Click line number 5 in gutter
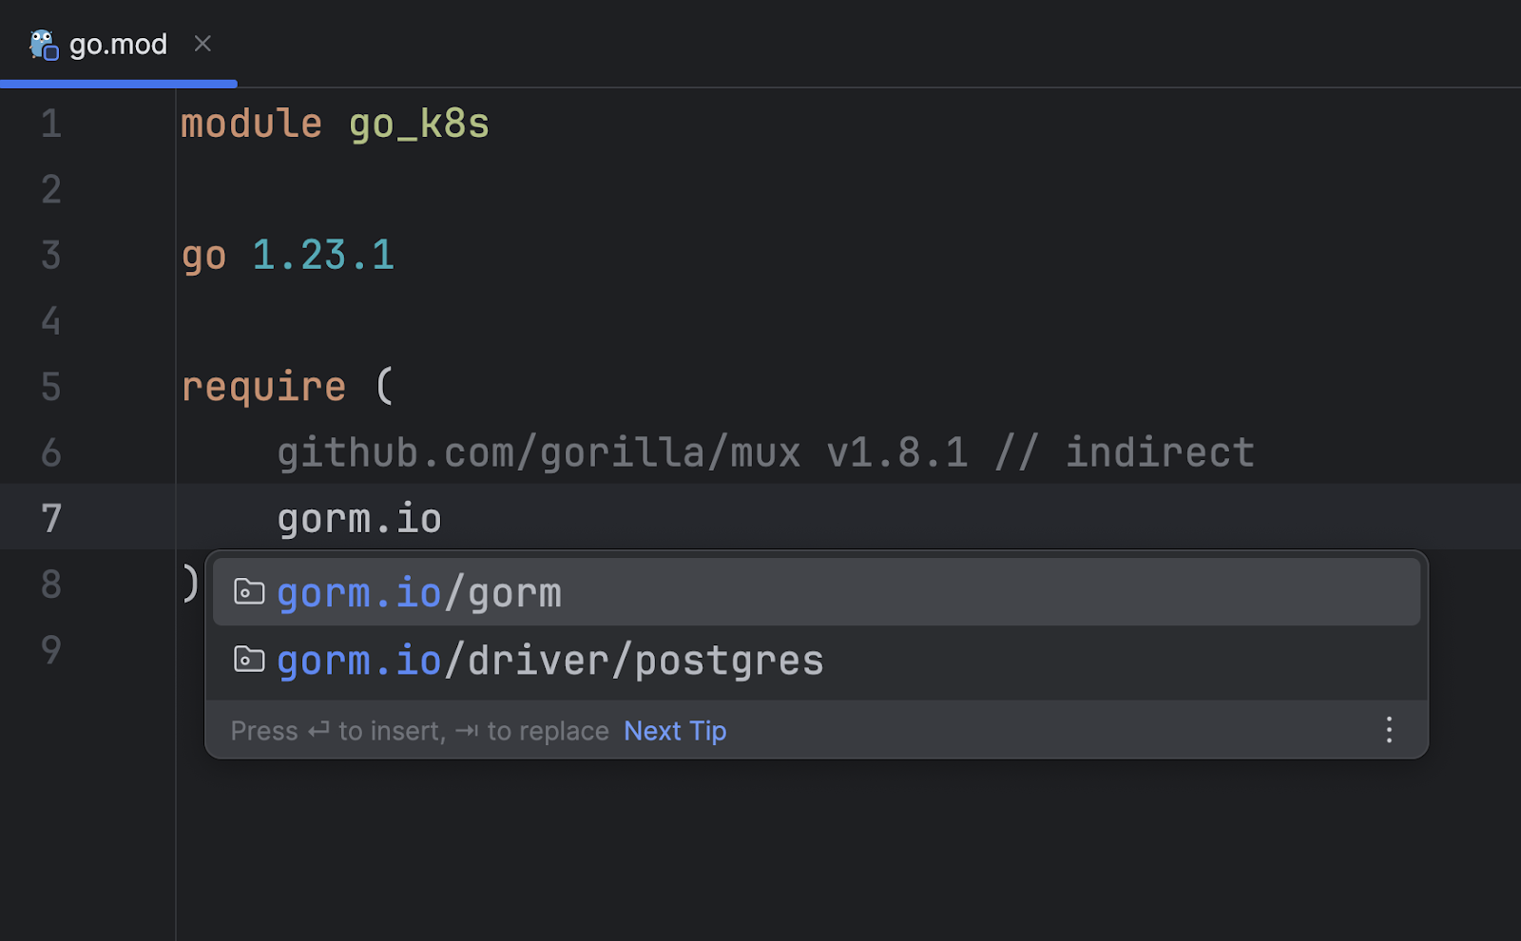Viewport: 1521px width, 941px height. [x=51, y=387]
